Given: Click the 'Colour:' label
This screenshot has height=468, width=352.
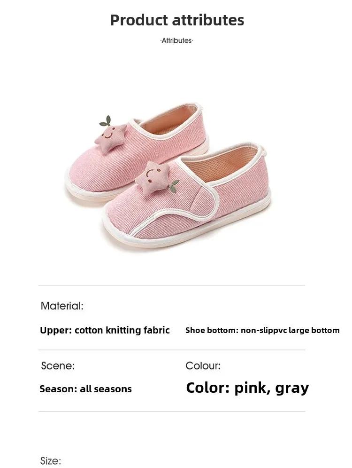Looking at the screenshot, I should (x=203, y=365).
